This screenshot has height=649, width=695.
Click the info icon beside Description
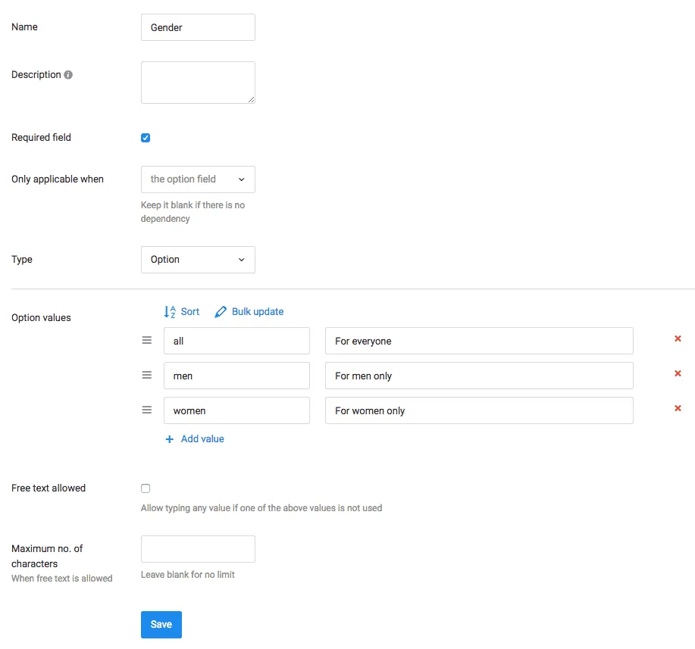point(68,75)
